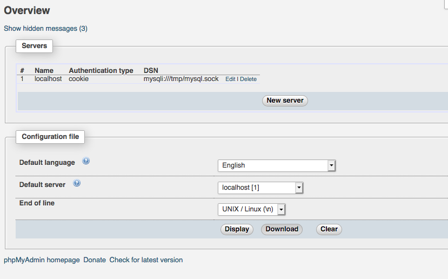Viewport: 448px width, 279px height.
Task: Click the New server button
Action: 285,101
